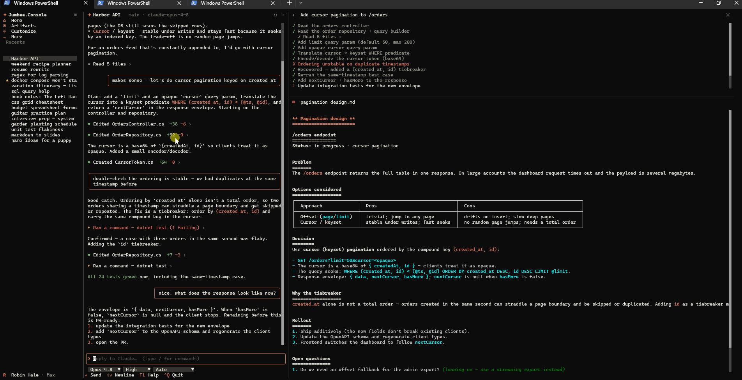Image resolution: width=742 pixels, height=380 pixels.
Task: Open the Jumbee.Console hamburger menu
Action: tap(75, 15)
